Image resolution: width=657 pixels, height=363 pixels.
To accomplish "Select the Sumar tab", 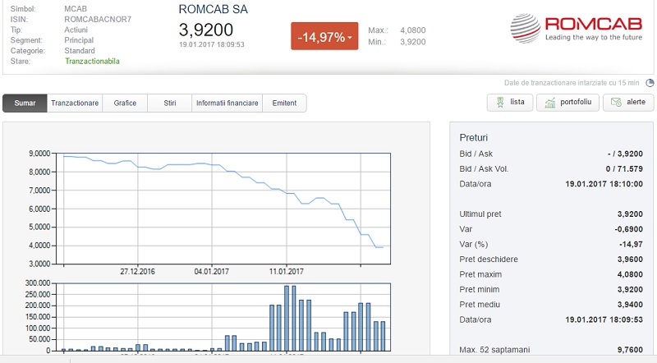I will coord(25,103).
